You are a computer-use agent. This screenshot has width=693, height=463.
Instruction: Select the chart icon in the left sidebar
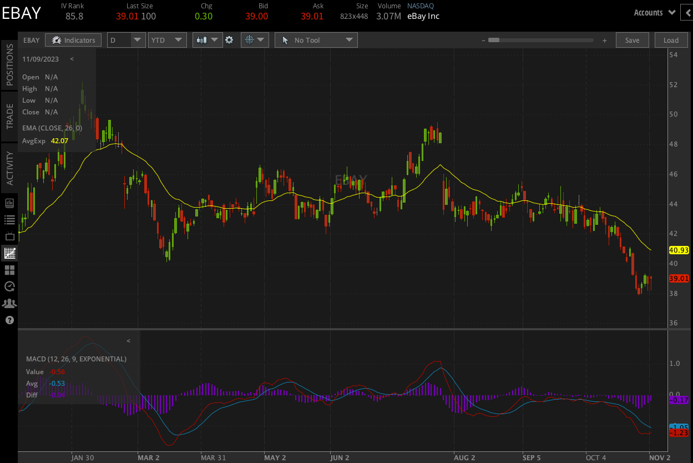9,253
